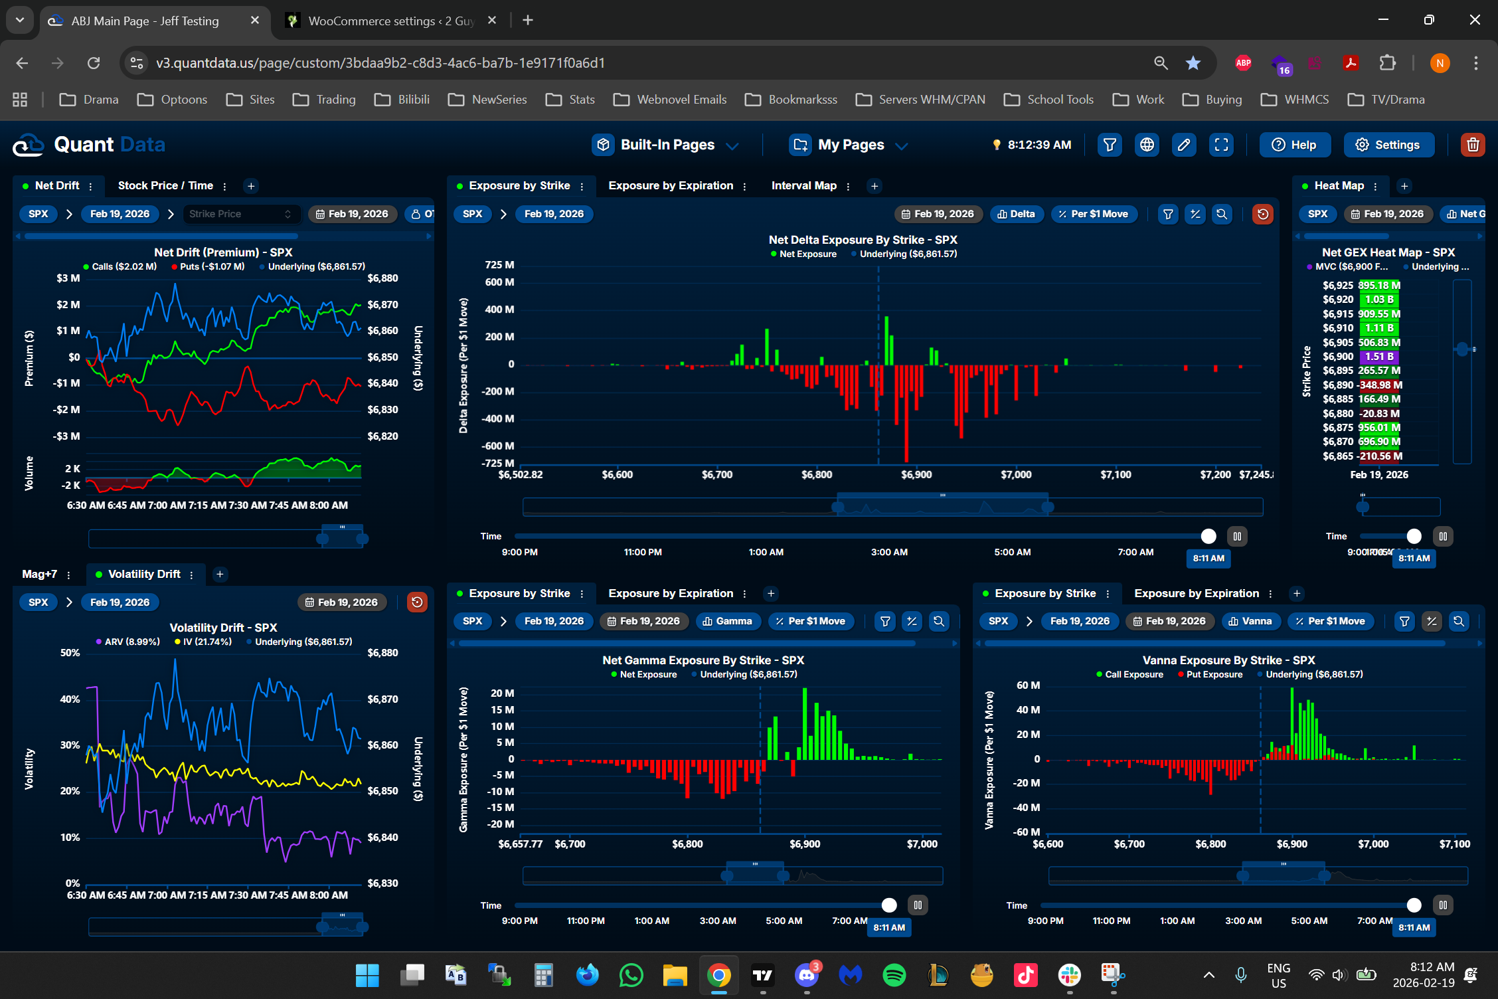Image resolution: width=1498 pixels, height=999 pixels.
Task: Click percent icon in Vanna Exposure panel
Action: click(x=1432, y=621)
